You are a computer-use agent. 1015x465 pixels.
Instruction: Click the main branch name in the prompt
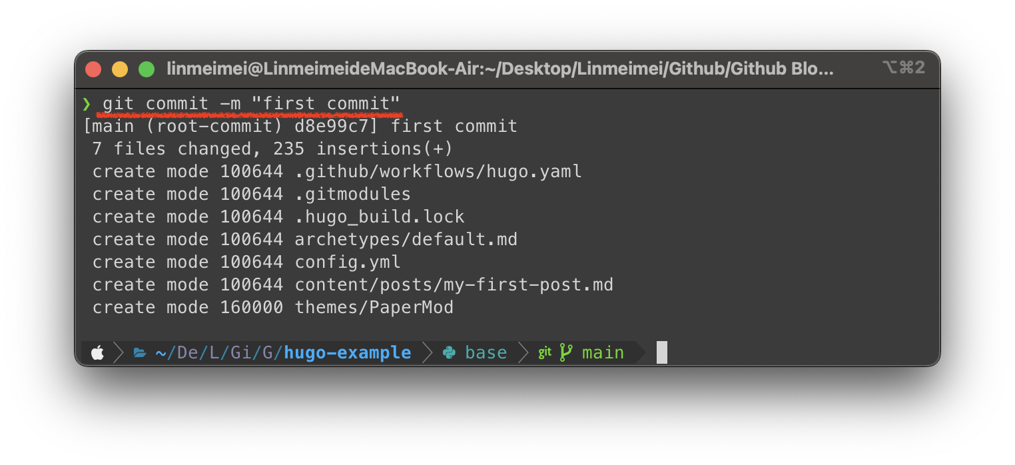tap(603, 352)
